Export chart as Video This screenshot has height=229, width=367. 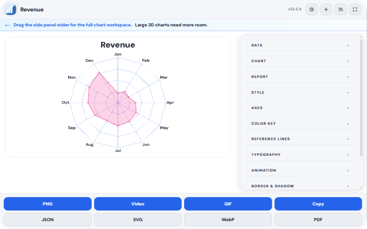138,204
